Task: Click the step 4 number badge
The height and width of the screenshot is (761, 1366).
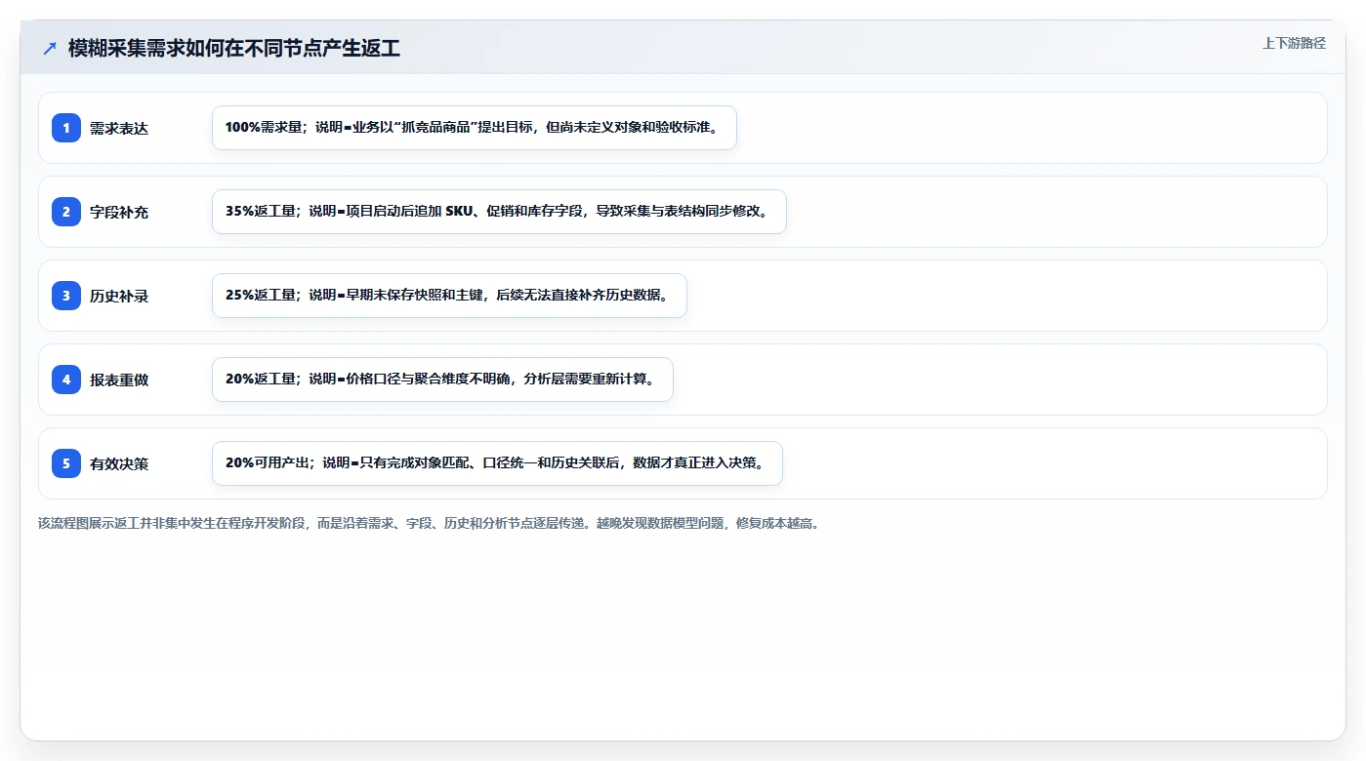Action: pos(66,380)
